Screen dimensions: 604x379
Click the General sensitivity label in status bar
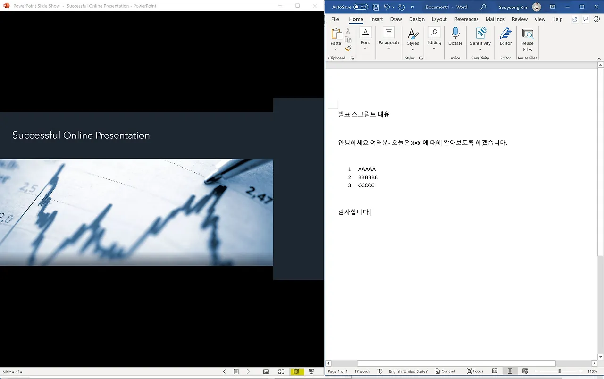445,371
